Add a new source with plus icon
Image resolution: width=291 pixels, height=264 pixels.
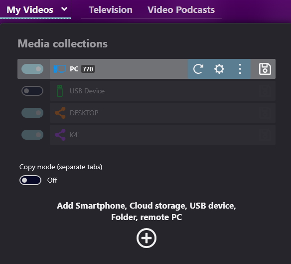coord(146,238)
